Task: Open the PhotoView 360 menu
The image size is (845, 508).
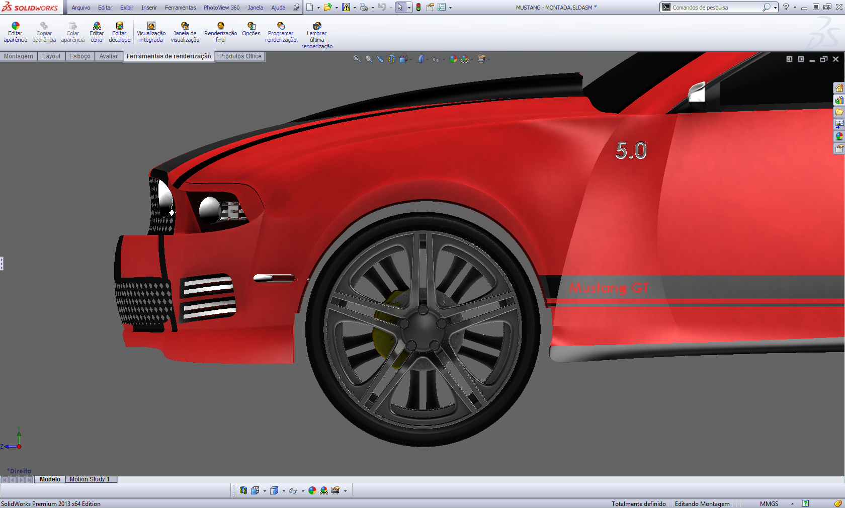Action: pos(221,8)
